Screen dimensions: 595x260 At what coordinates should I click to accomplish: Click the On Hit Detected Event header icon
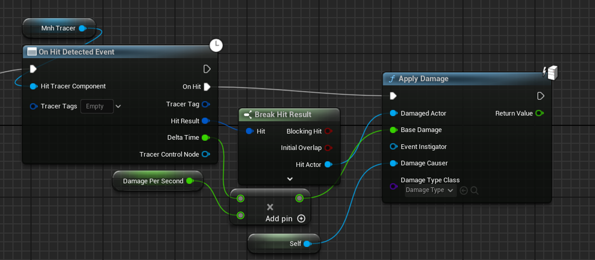pos(32,52)
